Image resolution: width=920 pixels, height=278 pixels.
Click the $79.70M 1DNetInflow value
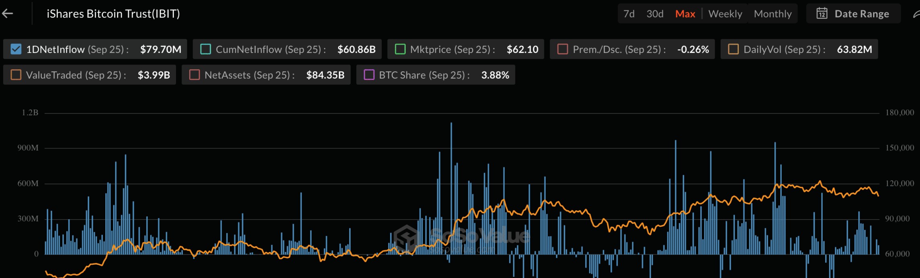pyautogui.click(x=161, y=49)
